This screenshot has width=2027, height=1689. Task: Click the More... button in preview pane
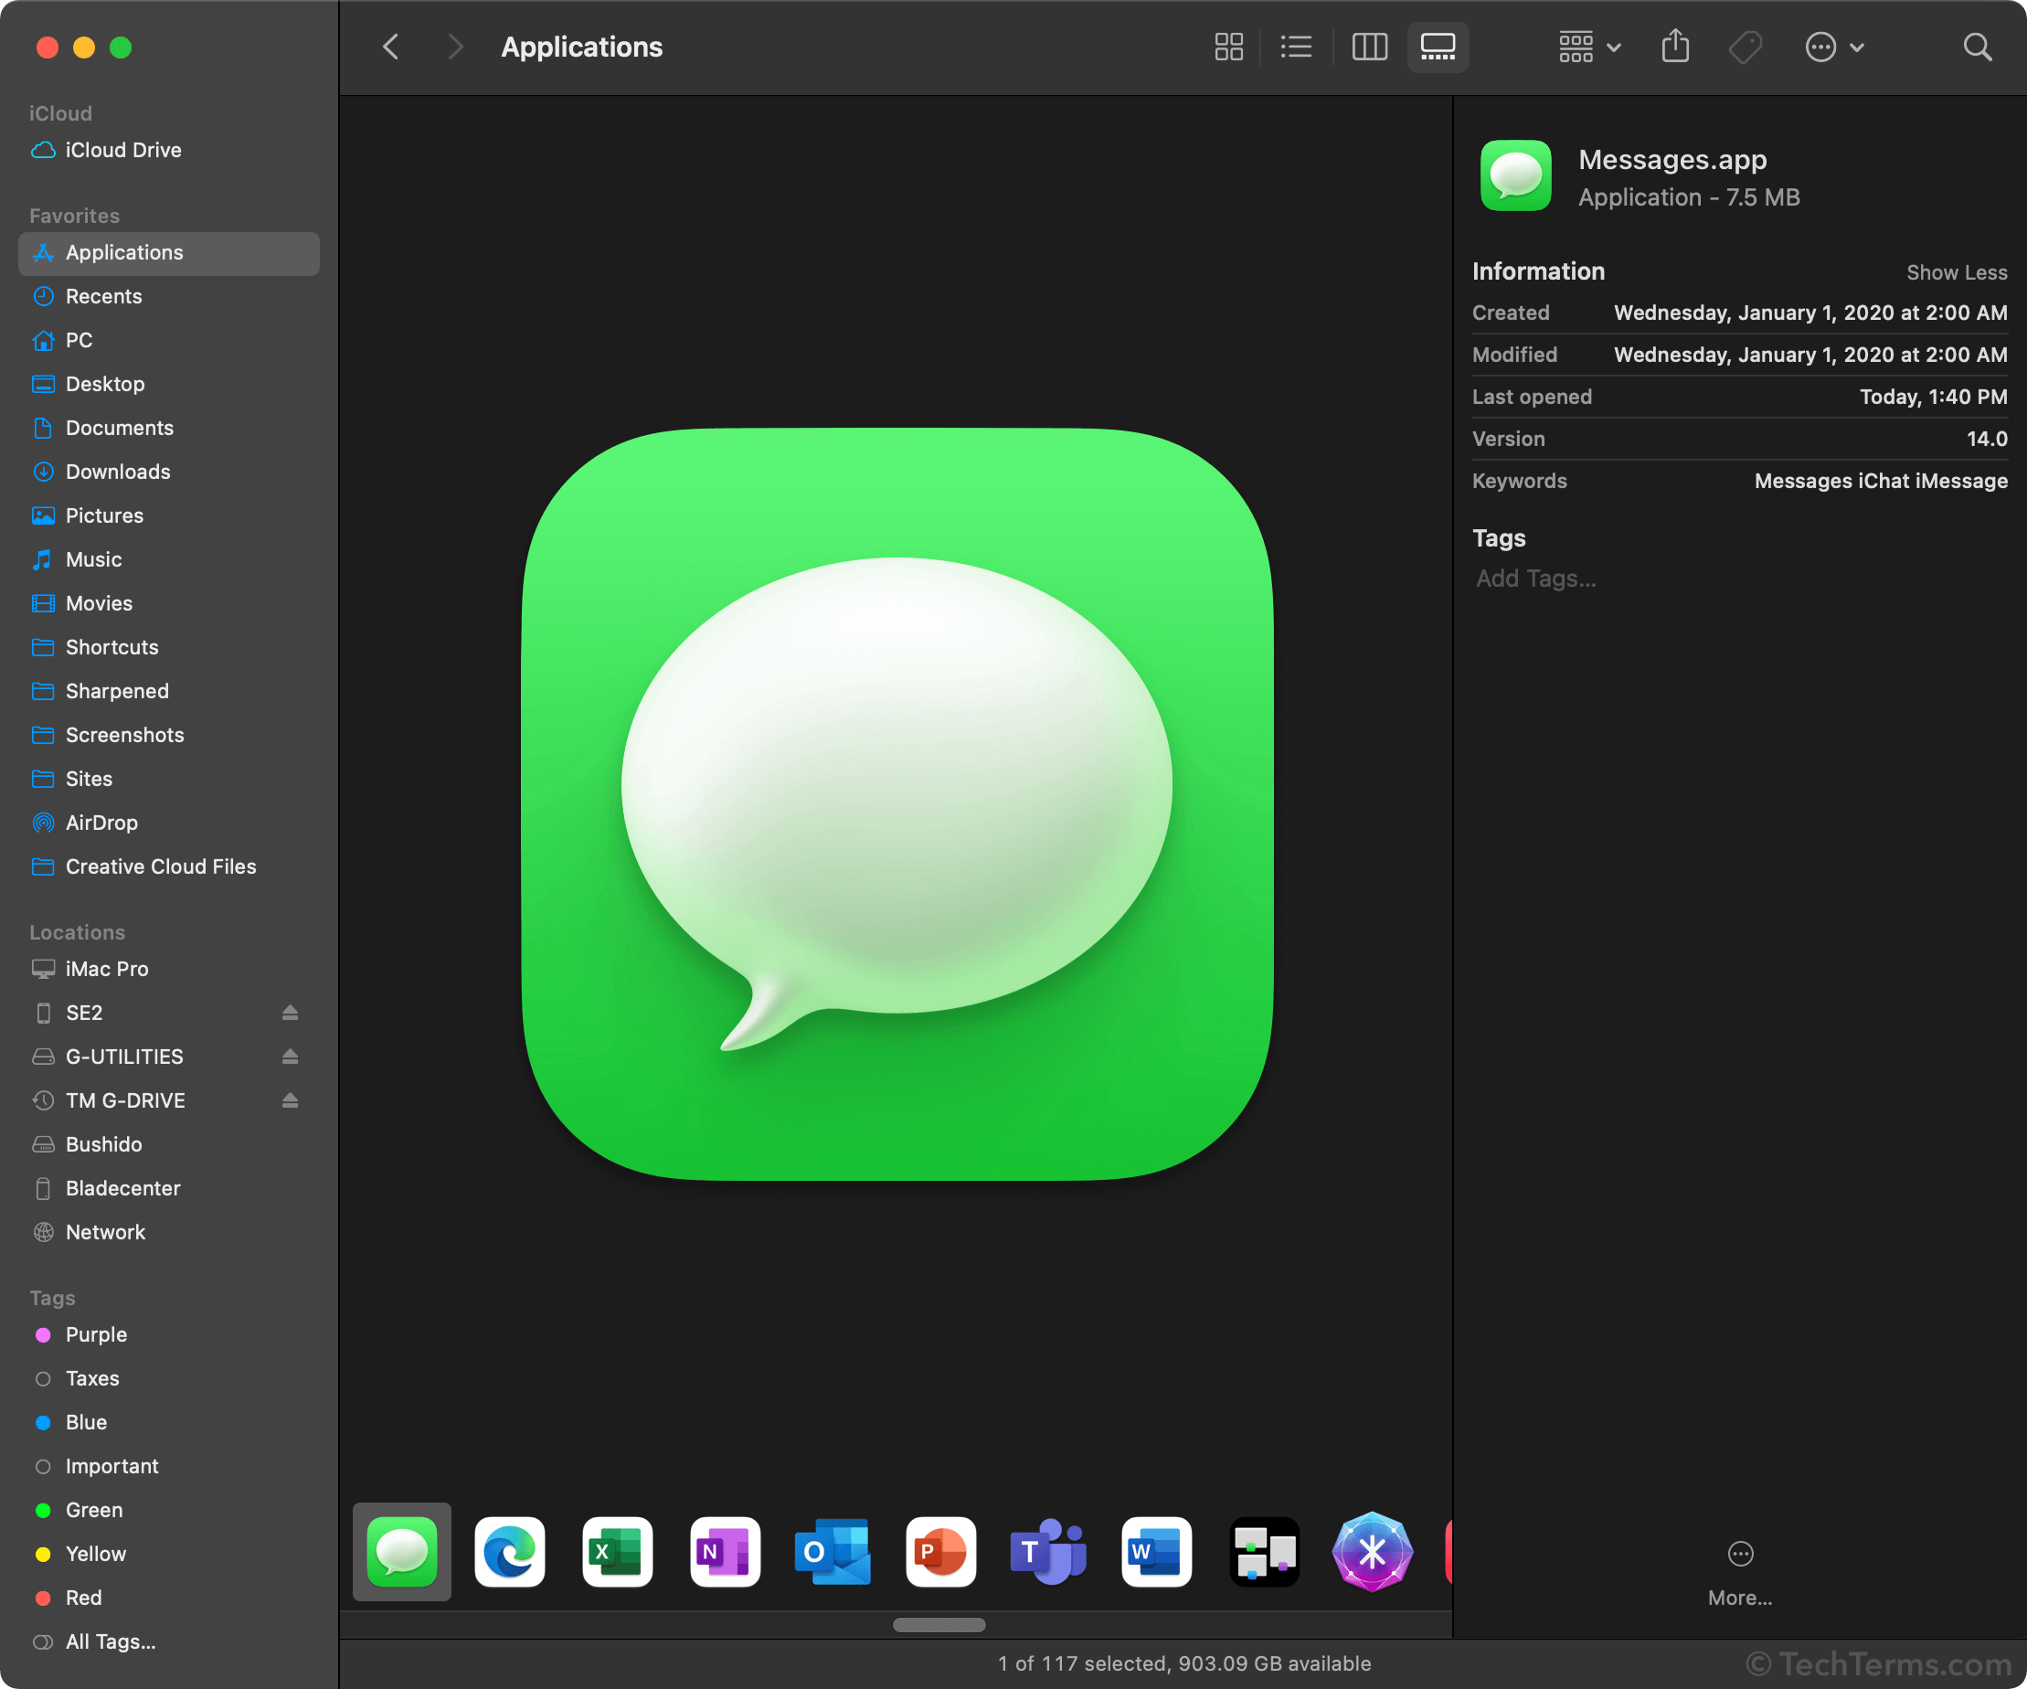(x=1739, y=1571)
